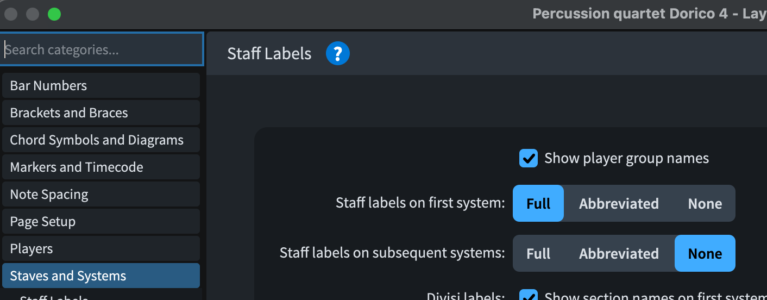Image resolution: width=767 pixels, height=300 pixels.
Task: Jump to Staff Labels subsection in sidebar
Action: click(x=54, y=297)
